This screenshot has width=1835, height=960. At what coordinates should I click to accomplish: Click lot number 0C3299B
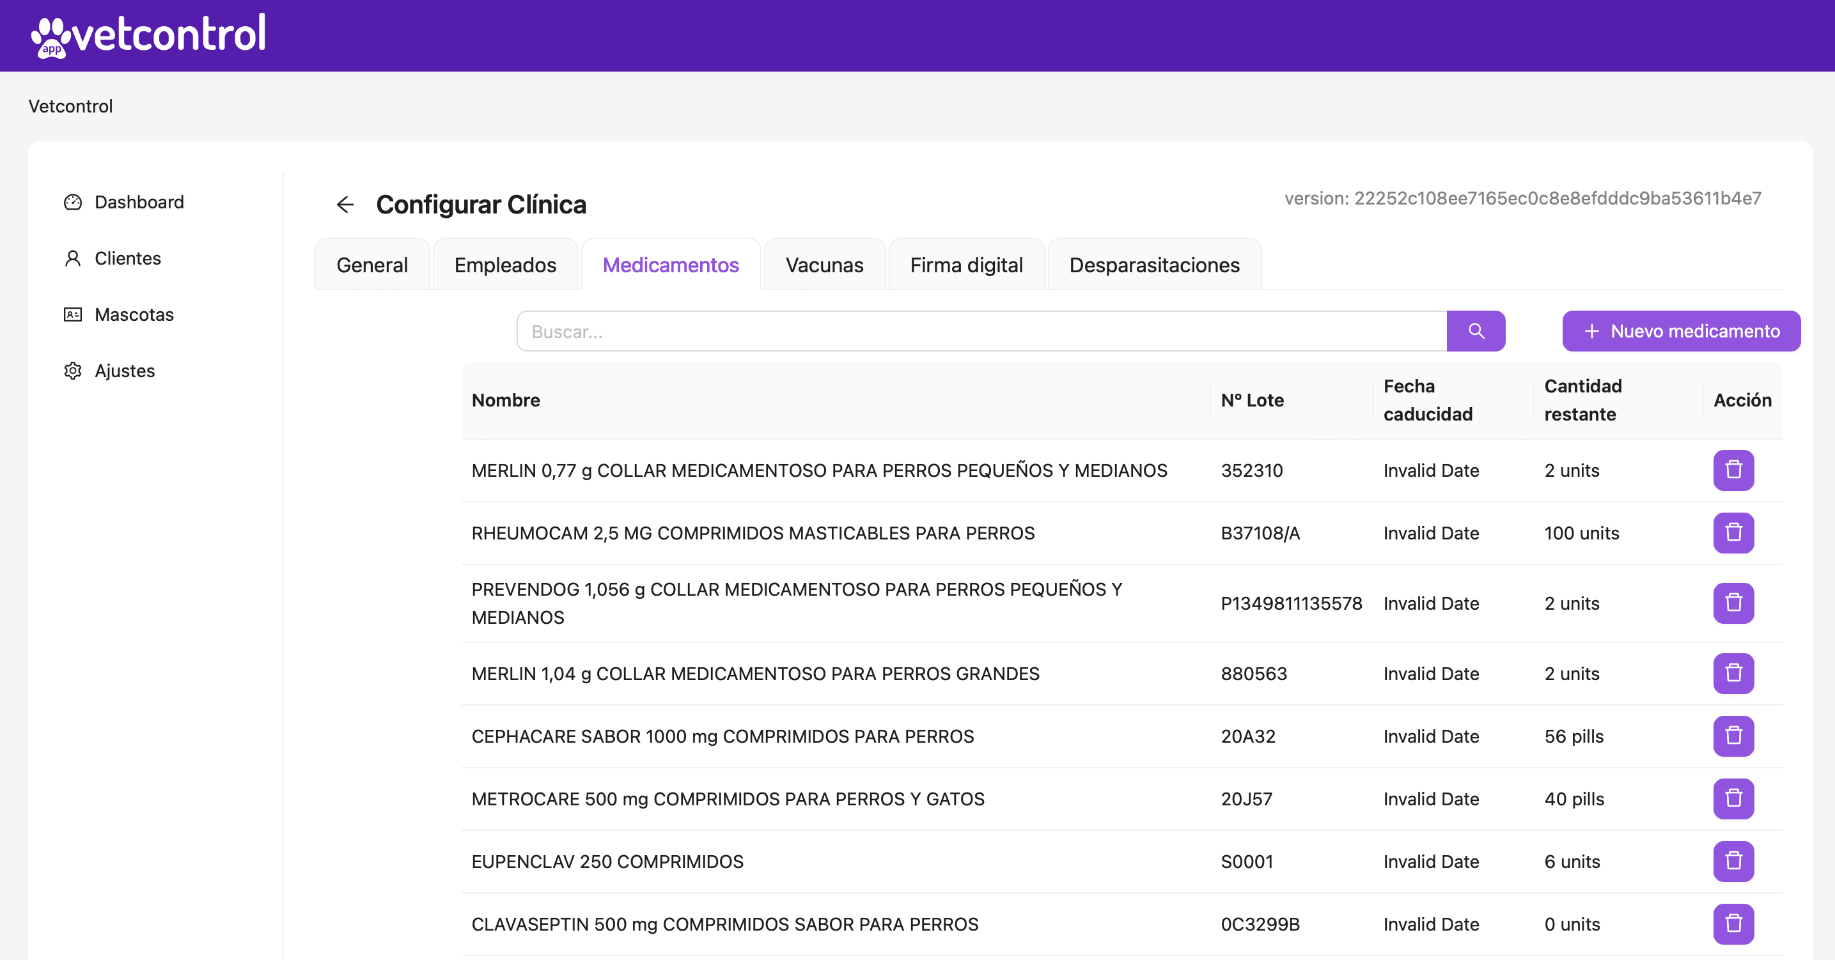[1260, 924]
